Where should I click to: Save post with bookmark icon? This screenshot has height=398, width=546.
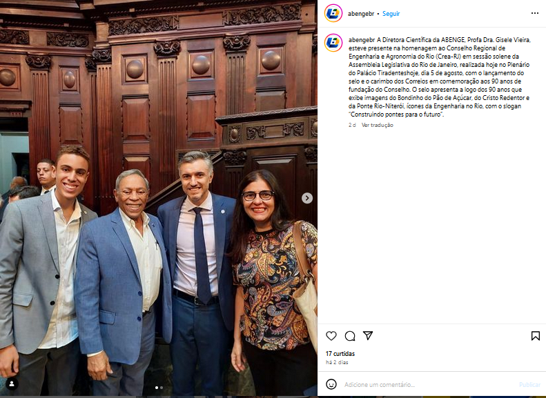535,336
